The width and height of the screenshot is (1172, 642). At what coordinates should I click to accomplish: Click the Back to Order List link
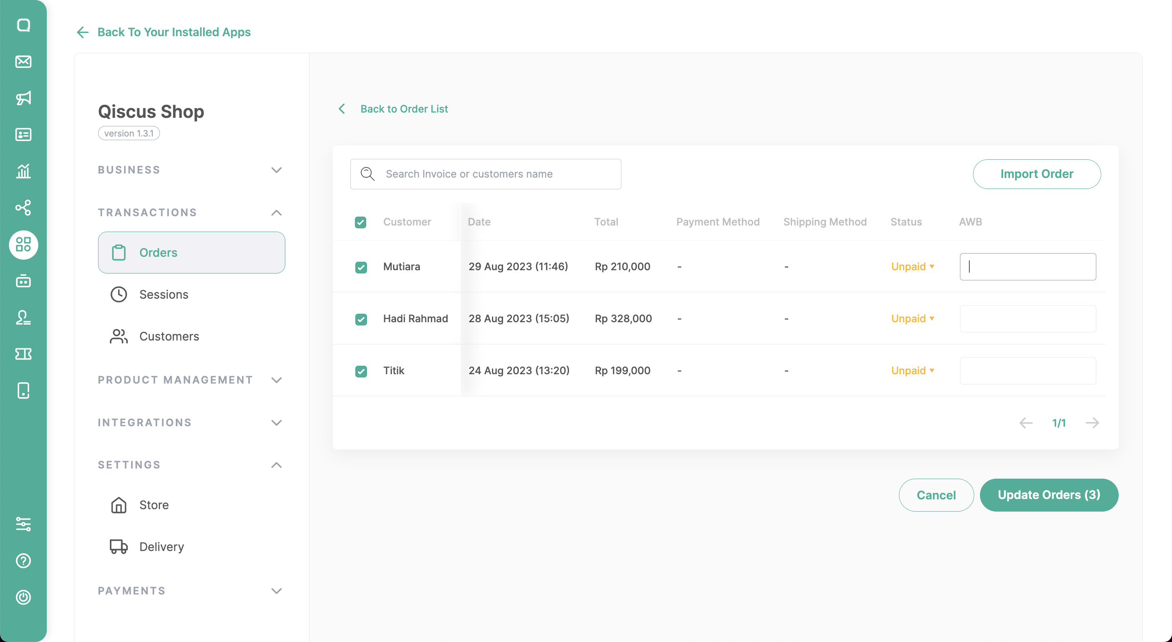coord(404,109)
